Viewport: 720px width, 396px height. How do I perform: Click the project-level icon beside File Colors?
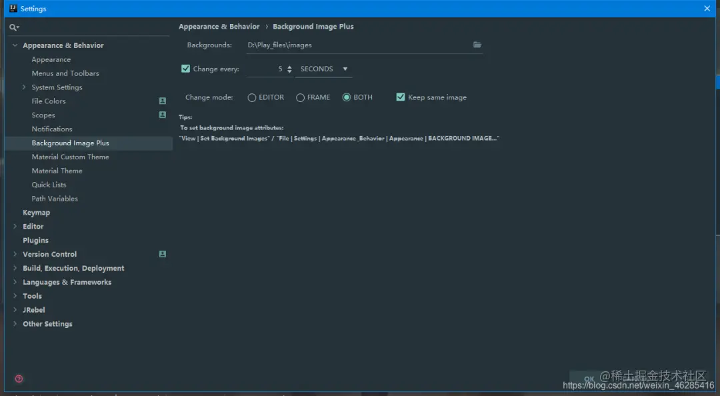click(x=163, y=101)
